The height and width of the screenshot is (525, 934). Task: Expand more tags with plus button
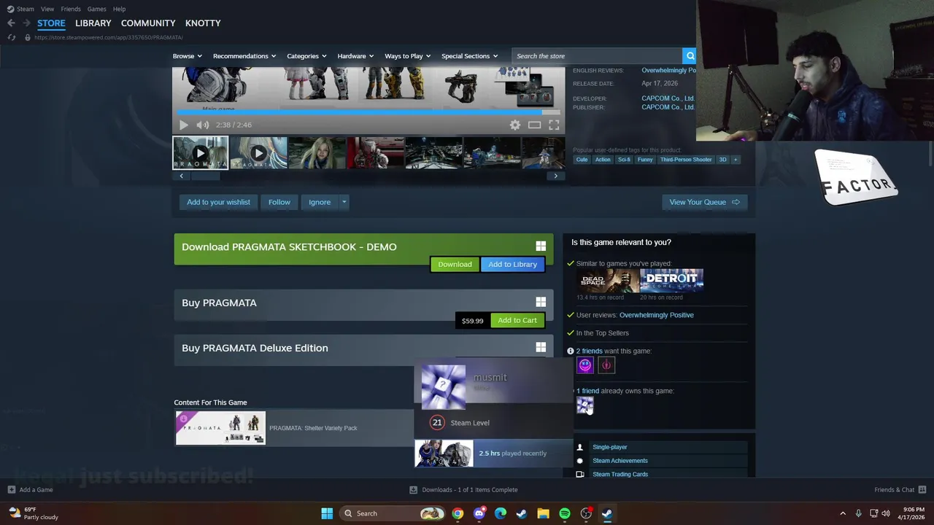736,160
